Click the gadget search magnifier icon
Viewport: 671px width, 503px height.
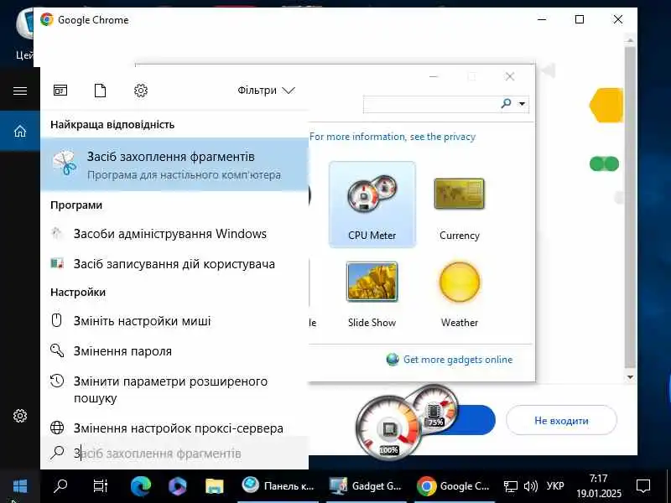(x=507, y=103)
